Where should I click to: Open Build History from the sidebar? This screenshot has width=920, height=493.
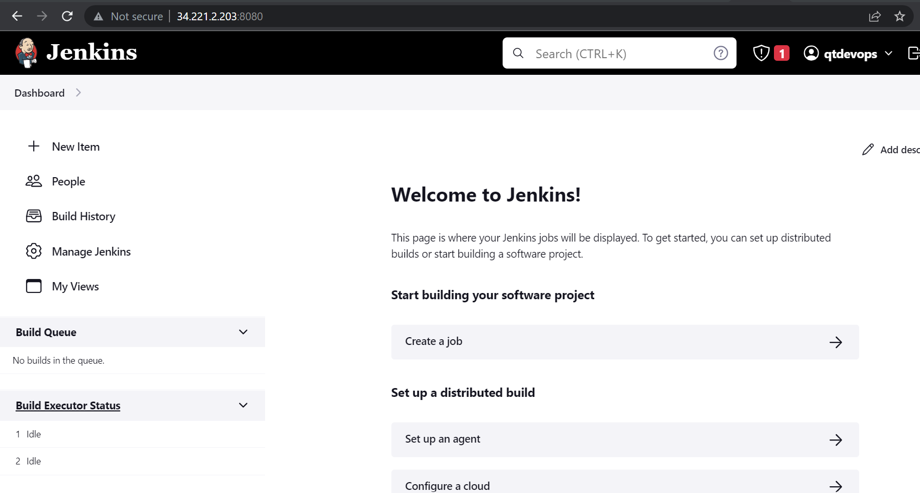point(84,217)
